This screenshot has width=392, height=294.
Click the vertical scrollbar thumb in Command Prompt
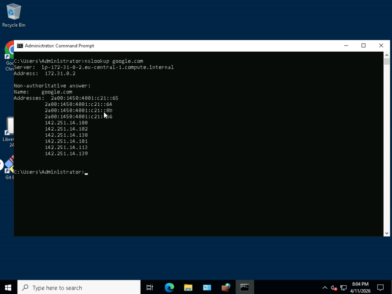387,61
